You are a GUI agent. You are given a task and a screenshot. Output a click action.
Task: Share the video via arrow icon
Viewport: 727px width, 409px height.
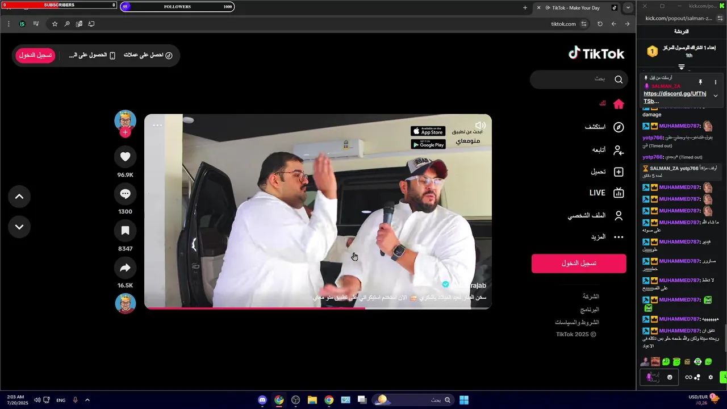coord(125,268)
